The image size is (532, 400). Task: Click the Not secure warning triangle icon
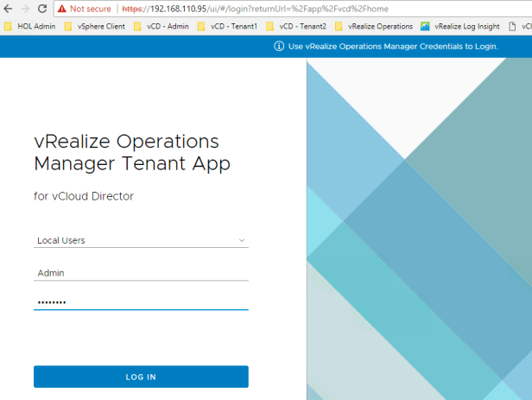click(x=62, y=9)
